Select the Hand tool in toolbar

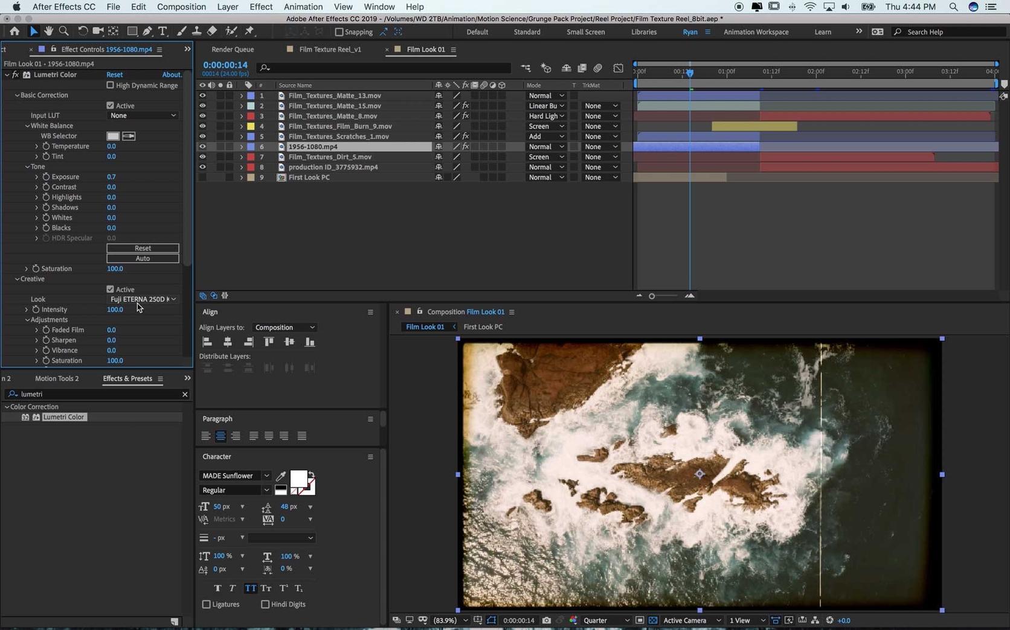pyautogui.click(x=48, y=31)
